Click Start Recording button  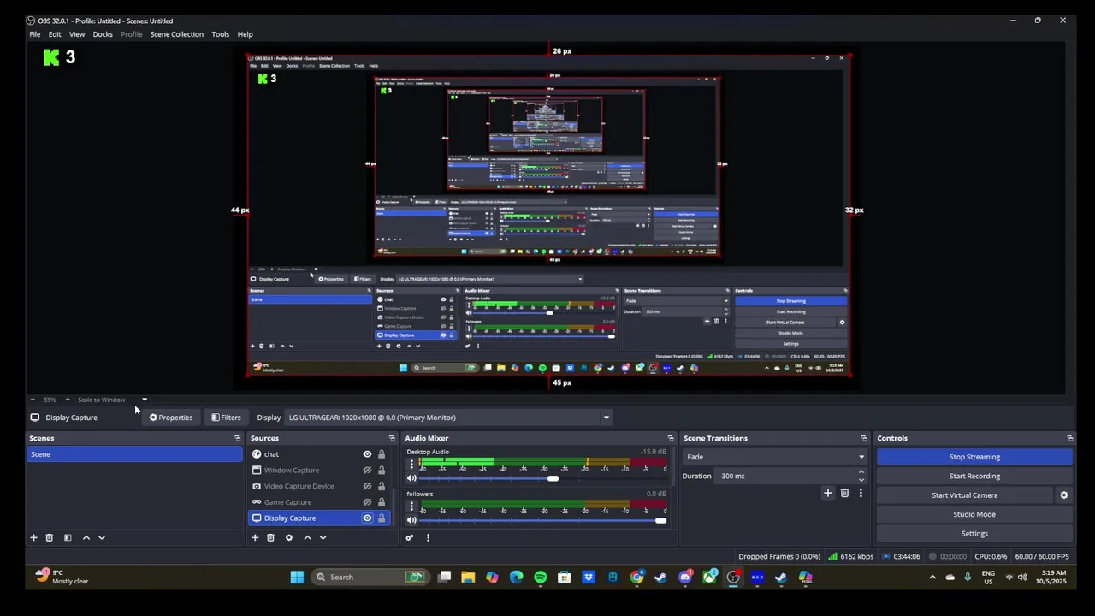tap(974, 477)
